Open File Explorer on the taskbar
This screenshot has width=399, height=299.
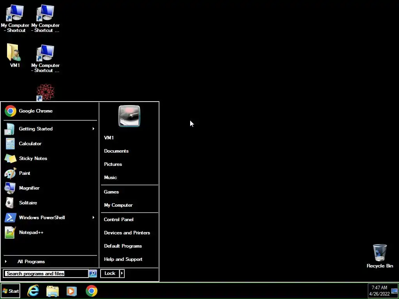tap(53, 291)
